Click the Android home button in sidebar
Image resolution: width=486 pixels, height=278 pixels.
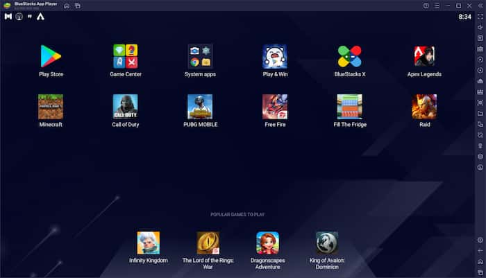(480, 261)
